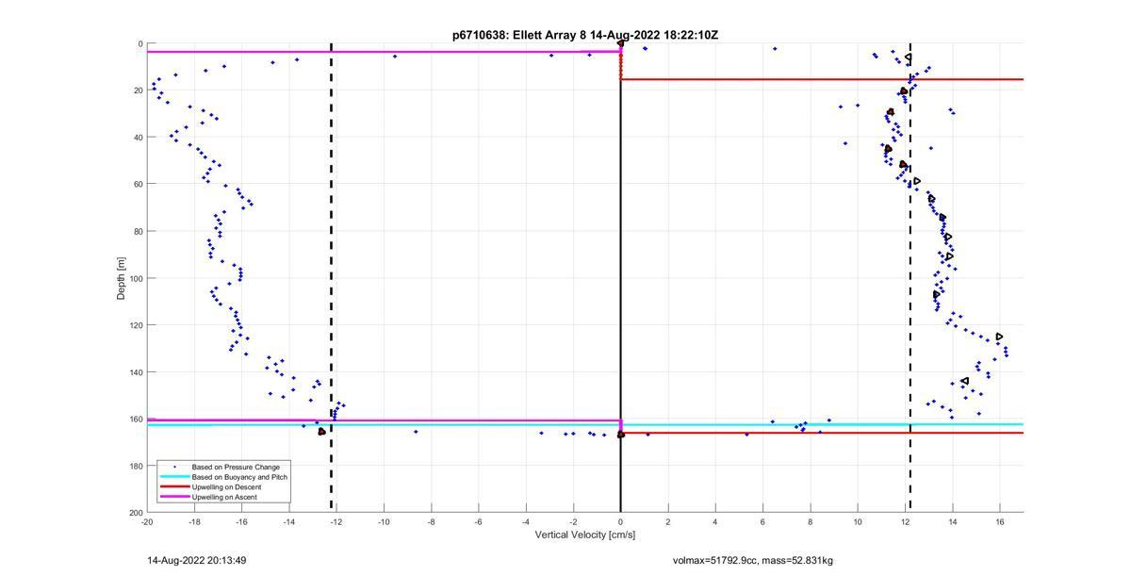
Task: Click the depth-axis tick label '100'
Action: 136,278
